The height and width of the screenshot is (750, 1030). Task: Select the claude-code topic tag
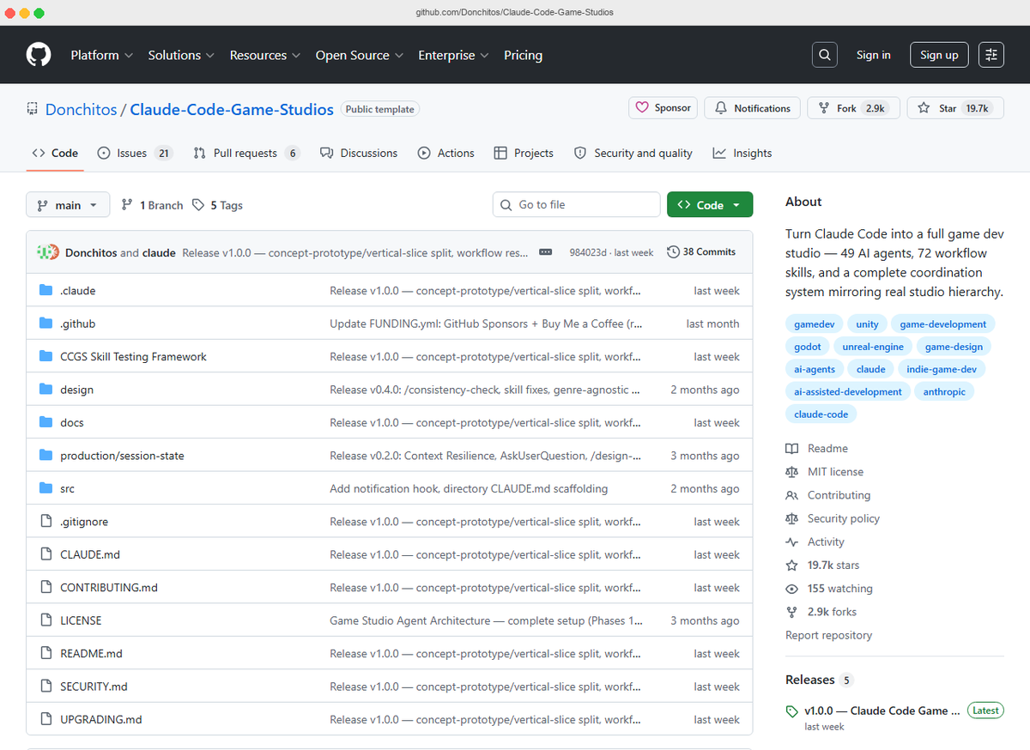(821, 414)
